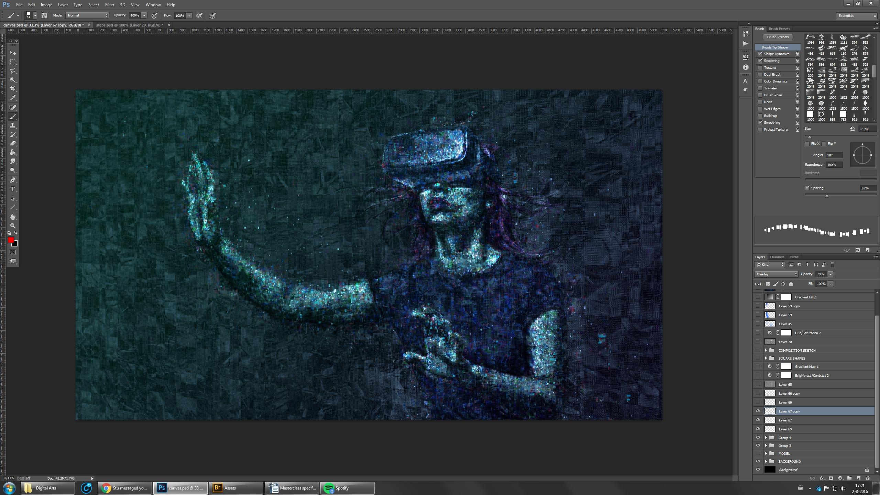Select the Crop tool
This screenshot has height=495, width=880.
pyautogui.click(x=13, y=89)
